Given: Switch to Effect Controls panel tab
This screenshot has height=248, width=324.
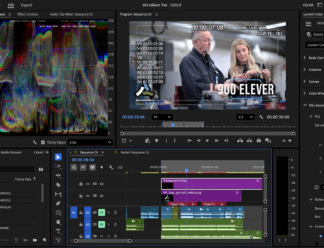Looking at the screenshot, I should click(x=28, y=14).
